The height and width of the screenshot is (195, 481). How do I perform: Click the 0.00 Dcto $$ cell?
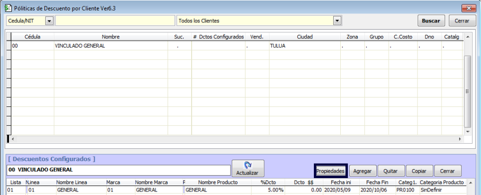point(303,190)
